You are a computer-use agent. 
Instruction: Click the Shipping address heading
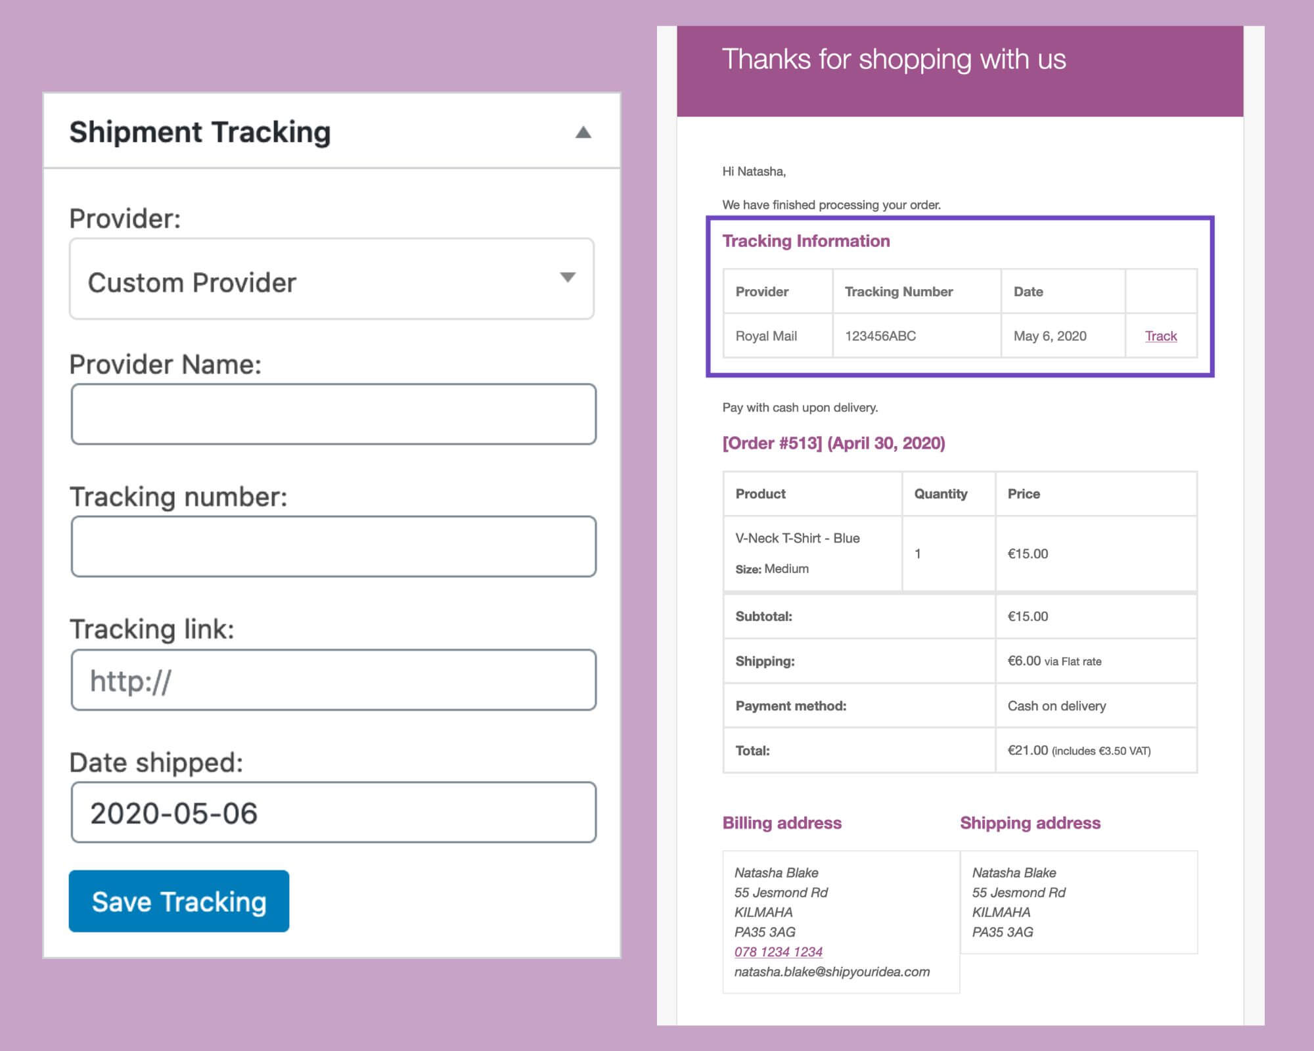(1030, 823)
